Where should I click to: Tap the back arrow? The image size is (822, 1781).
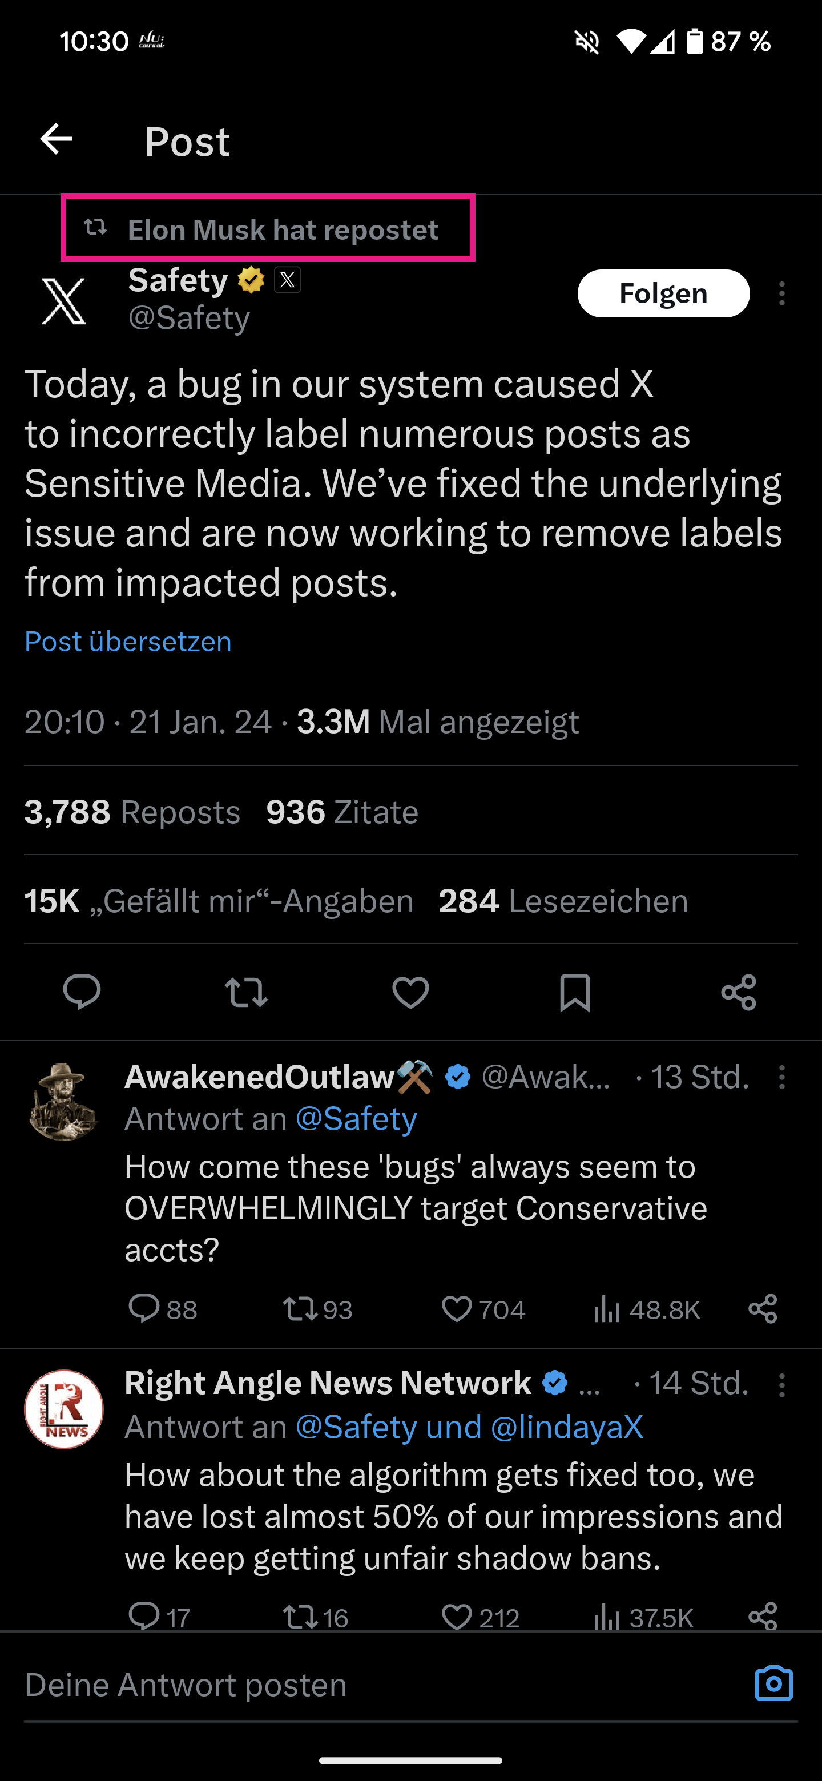[56, 140]
